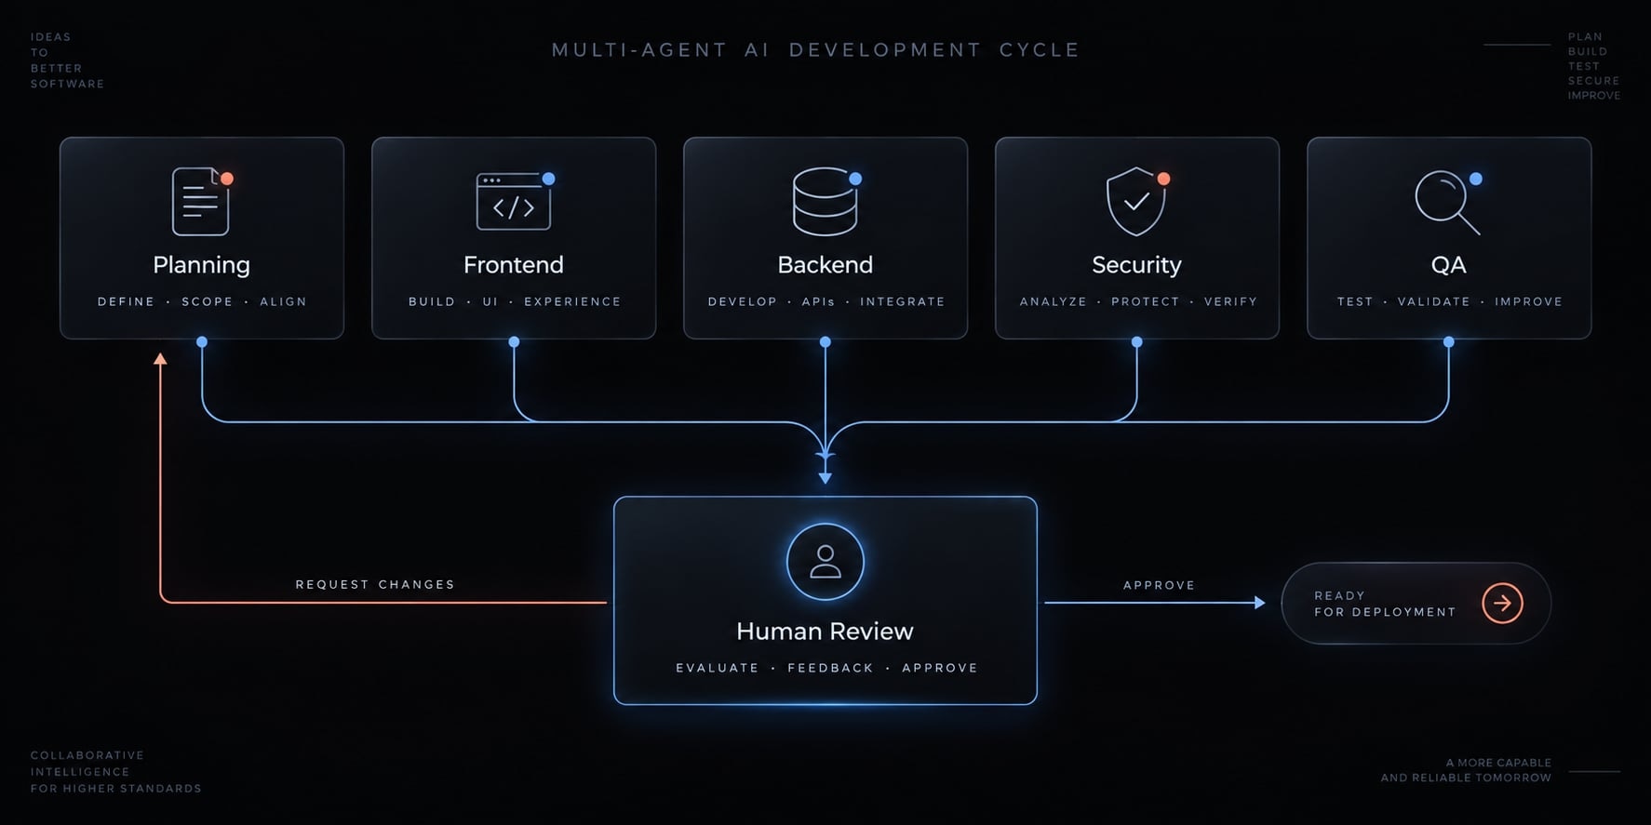Select the Planning heading

pos(202,266)
